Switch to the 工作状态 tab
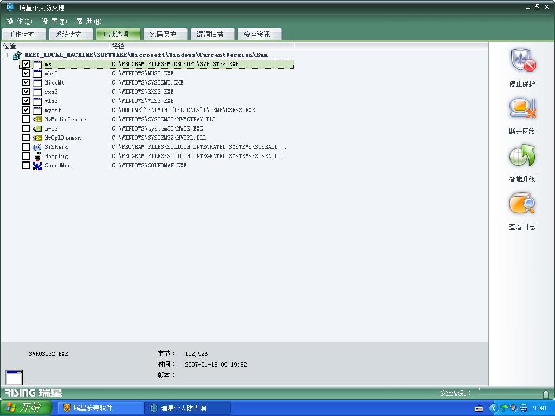 24,34
